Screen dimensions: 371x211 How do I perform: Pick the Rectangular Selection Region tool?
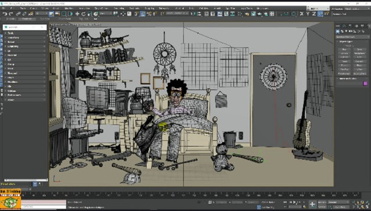tap(64, 14)
